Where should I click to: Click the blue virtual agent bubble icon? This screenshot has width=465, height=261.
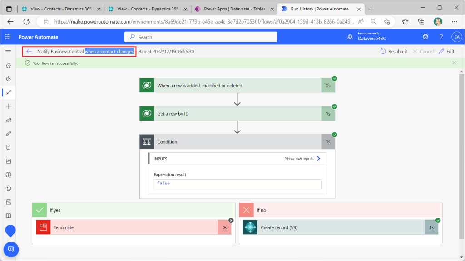pos(10,231)
